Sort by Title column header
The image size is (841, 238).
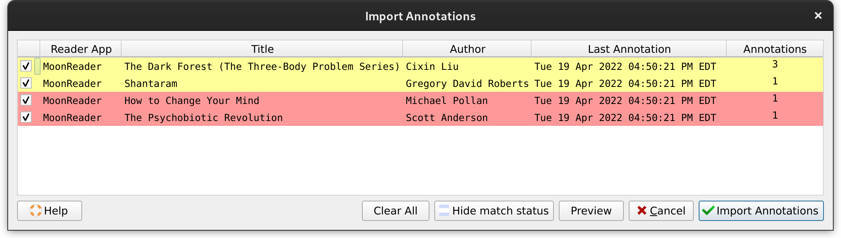point(262,49)
